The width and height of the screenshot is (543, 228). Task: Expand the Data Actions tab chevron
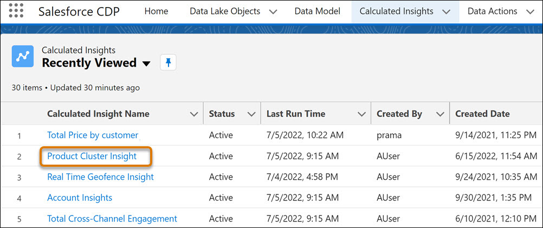pos(530,12)
